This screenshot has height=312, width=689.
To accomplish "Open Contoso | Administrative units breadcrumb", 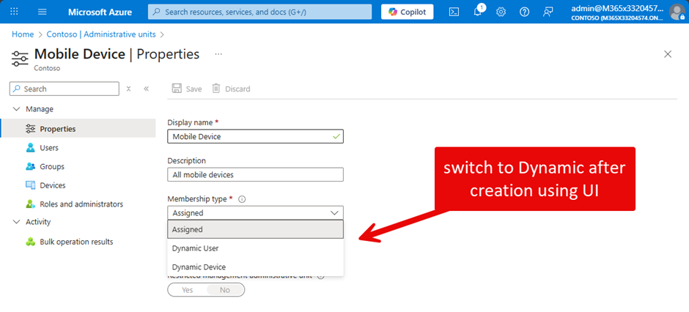I will point(101,34).
